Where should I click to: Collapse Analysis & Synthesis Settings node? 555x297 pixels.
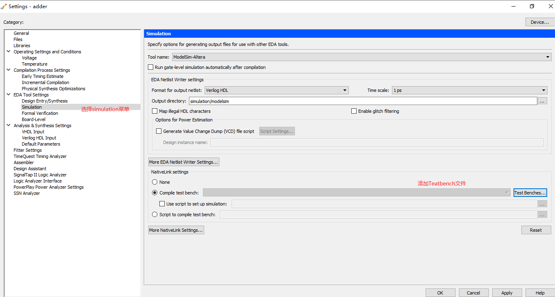[x=9, y=126]
